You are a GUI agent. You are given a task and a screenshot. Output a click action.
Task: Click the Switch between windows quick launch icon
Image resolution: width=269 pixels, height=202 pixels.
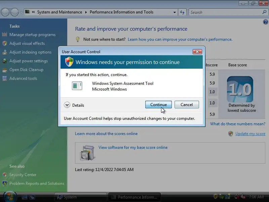[x=32, y=197]
